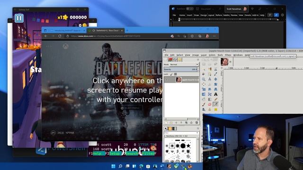Open layers dock tab configuration menu

point(198,60)
